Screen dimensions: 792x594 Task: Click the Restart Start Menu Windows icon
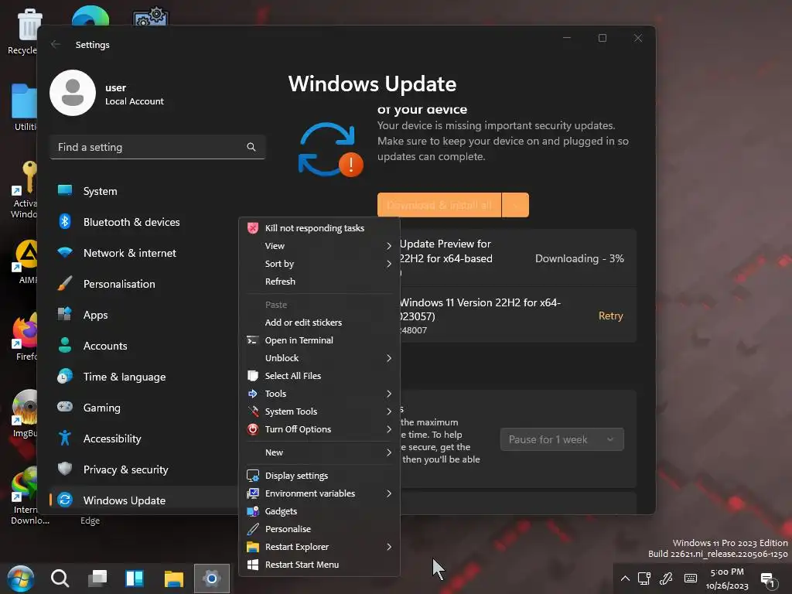[x=253, y=565]
